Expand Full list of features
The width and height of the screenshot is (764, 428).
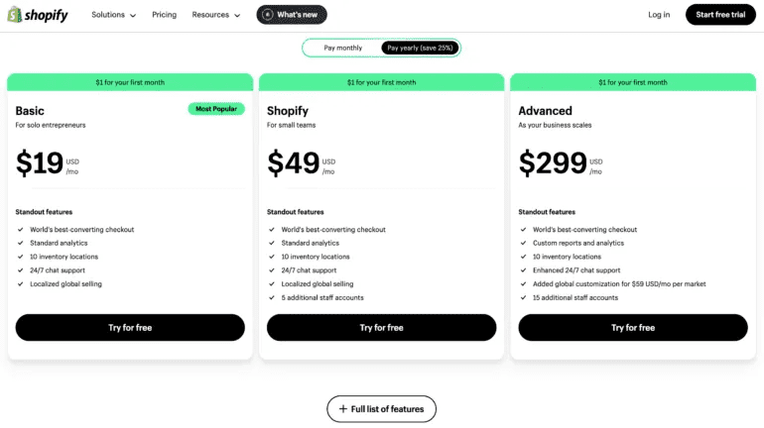pyautogui.click(x=382, y=409)
